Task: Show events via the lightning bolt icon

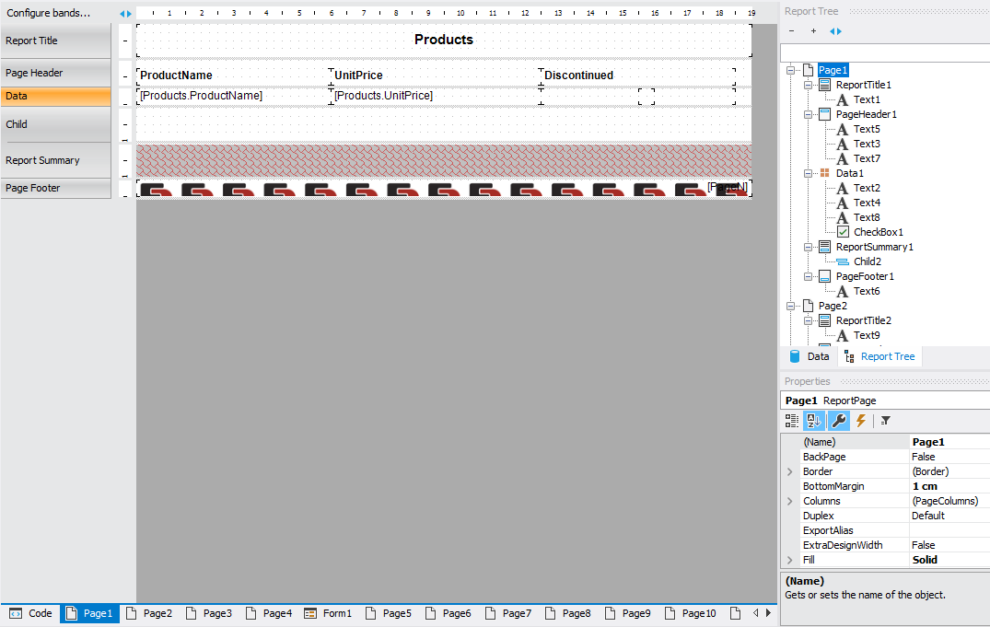Action: pyautogui.click(x=861, y=421)
